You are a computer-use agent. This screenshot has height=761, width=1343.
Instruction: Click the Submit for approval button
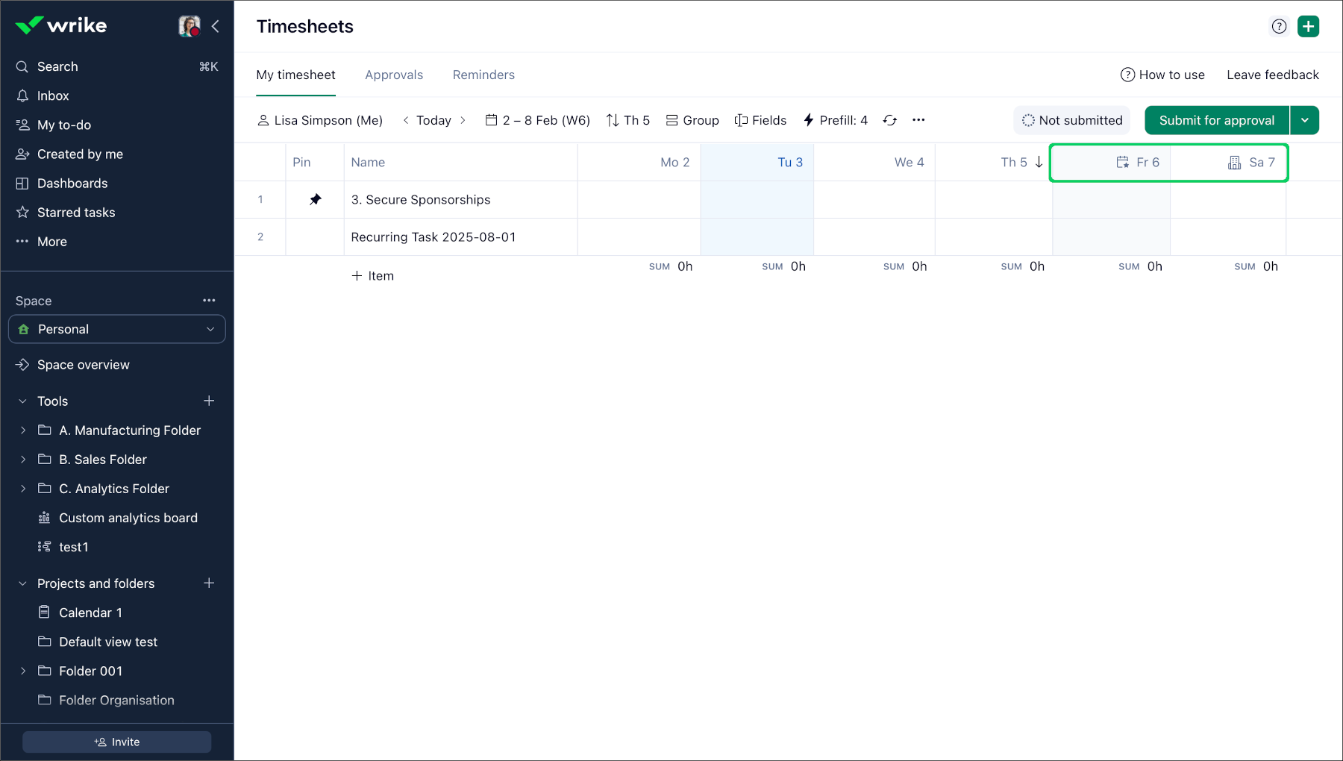1216,120
